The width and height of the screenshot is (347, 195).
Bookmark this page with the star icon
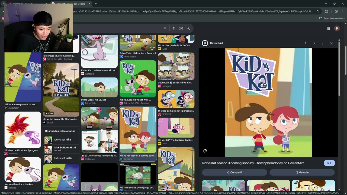[x=318, y=11]
